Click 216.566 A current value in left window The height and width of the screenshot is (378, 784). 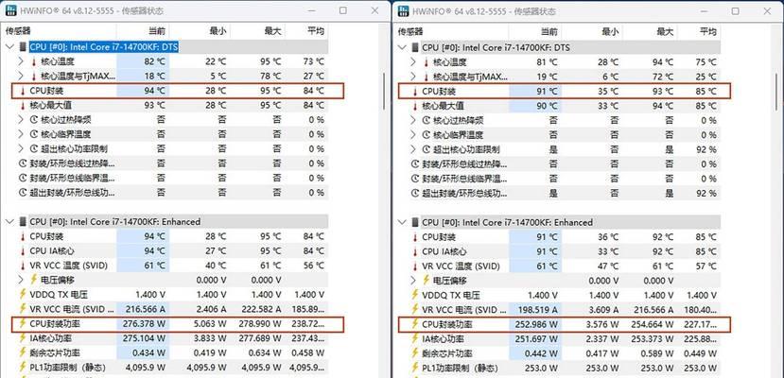pyautogui.click(x=144, y=309)
